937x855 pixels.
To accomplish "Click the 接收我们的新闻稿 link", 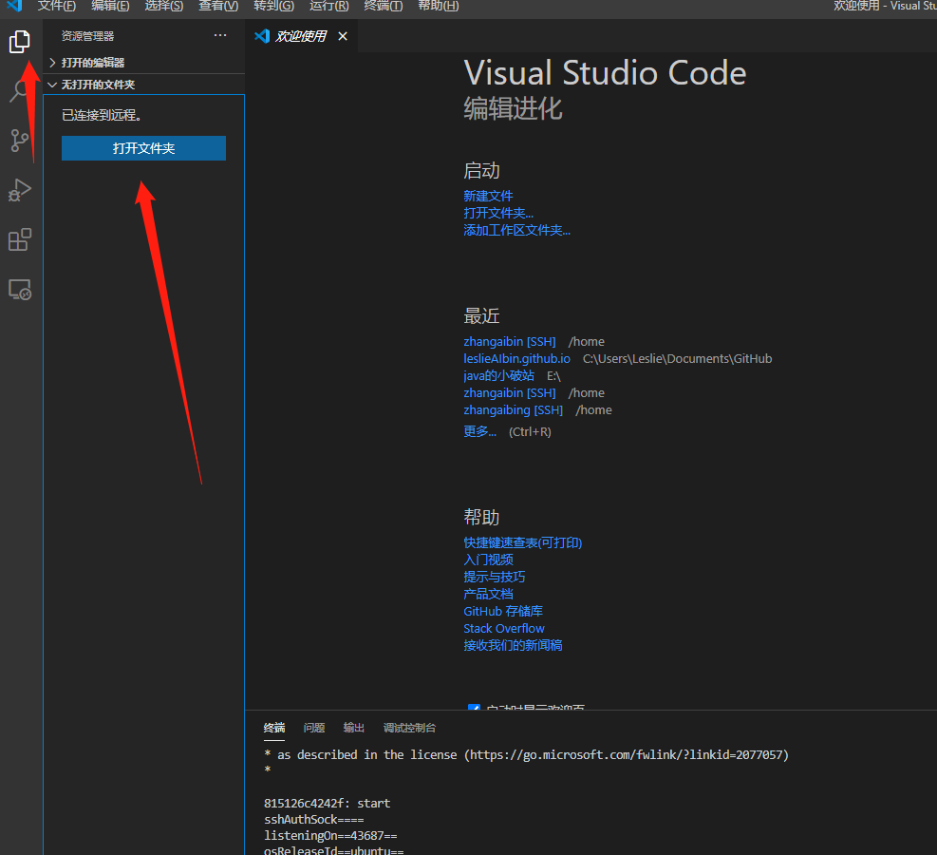I will (x=513, y=645).
